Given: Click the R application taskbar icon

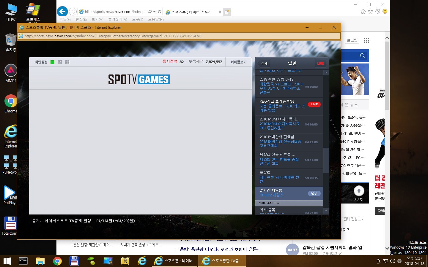Looking at the screenshot, I should point(125,261).
